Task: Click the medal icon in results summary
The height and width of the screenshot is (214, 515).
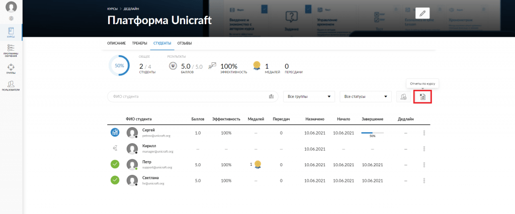Action: [x=257, y=66]
